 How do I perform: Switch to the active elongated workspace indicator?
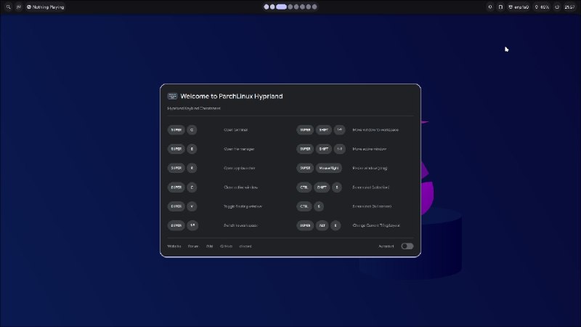tap(281, 7)
